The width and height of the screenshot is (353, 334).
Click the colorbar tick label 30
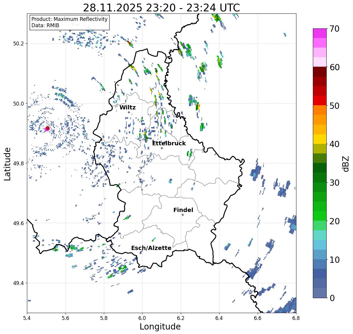334,183
